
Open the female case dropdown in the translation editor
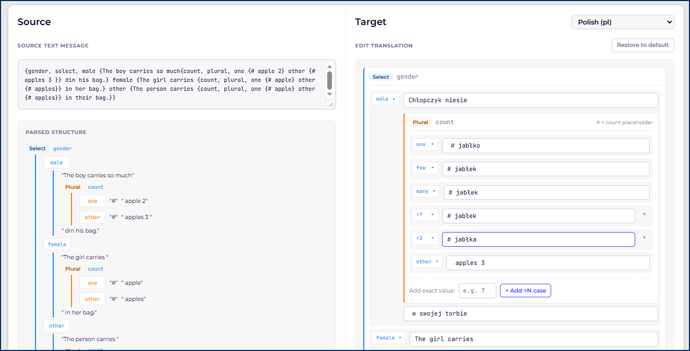(x=389, y=338)
